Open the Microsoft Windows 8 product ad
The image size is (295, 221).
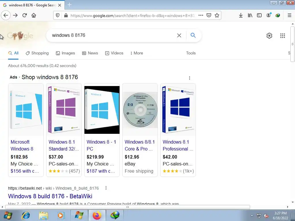22,145
